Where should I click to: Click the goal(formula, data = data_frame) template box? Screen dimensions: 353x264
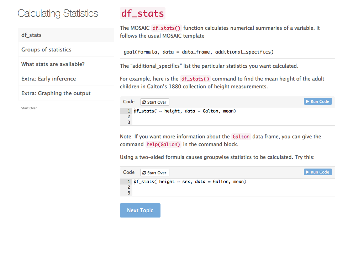(x=227, y=52)
